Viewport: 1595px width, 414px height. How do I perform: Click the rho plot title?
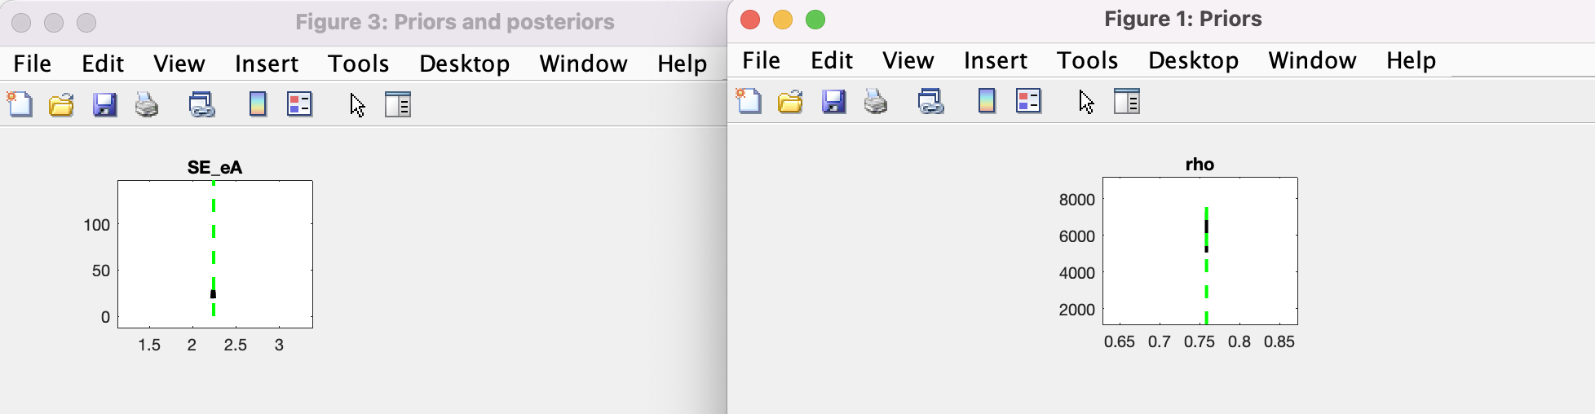pos(1200,165)
